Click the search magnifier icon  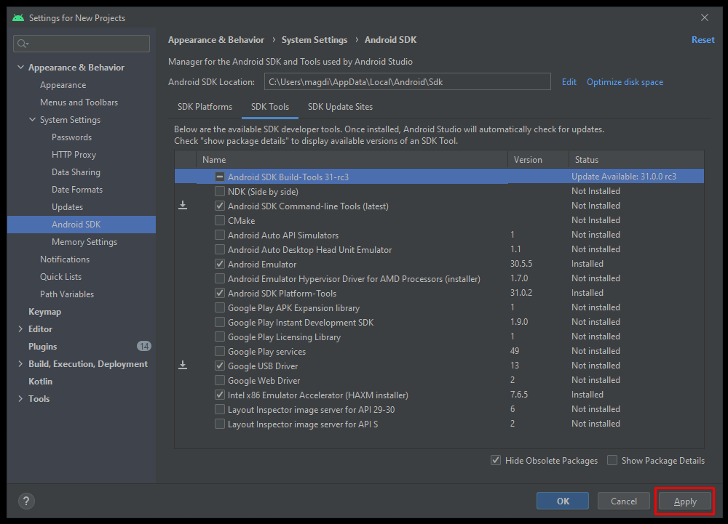coord(23,44)
